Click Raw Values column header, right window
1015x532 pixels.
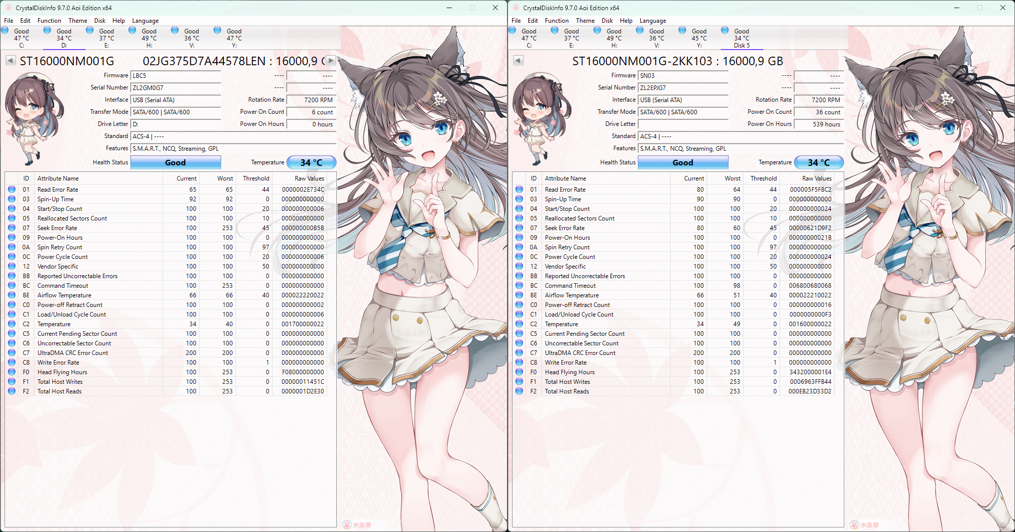click(807, 179)
